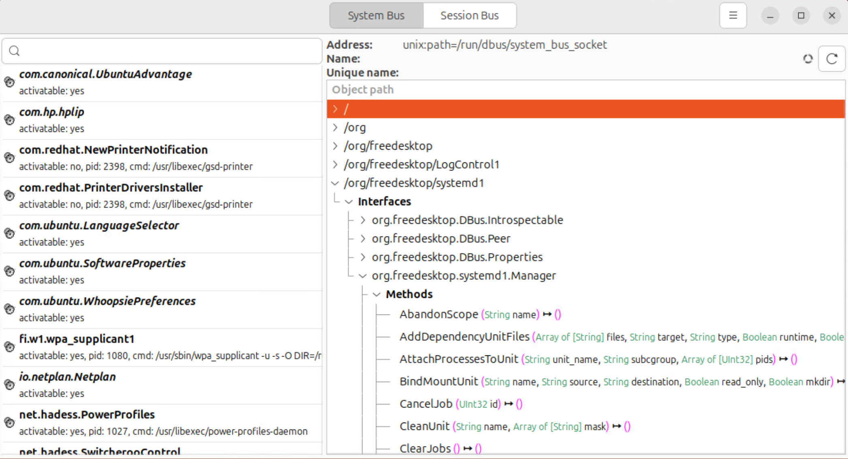Image resolution: width=848 pixels, height=459 pixels.
Task: Select the AddDependencyUnitFiles method
Action: click(x=622, y=337)
